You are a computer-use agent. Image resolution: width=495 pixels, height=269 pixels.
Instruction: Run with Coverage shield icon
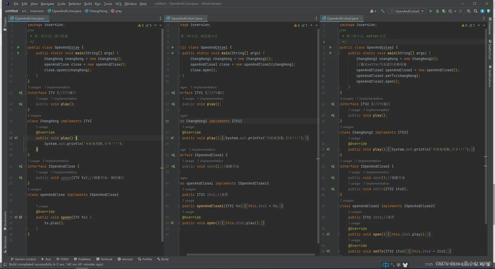(444, 11)
